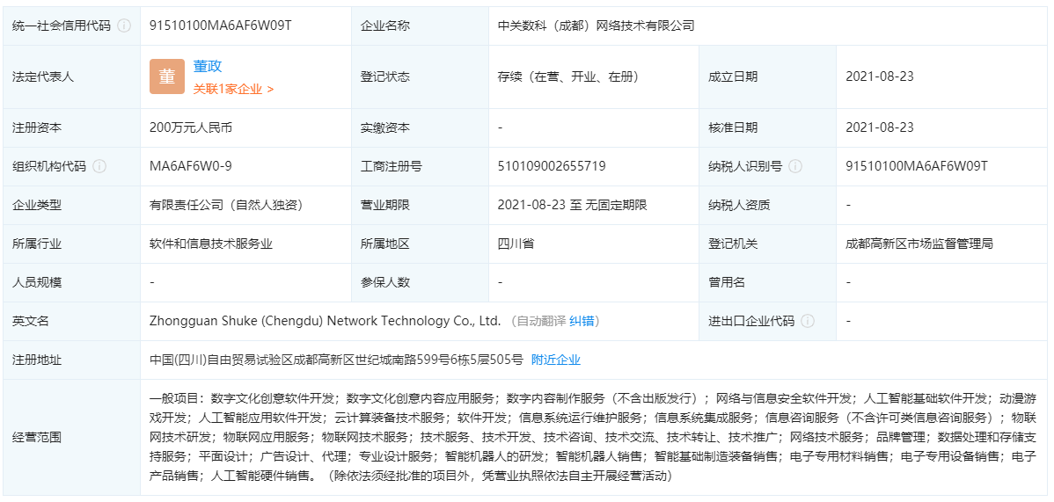Open legal representative 董政 link
The image size is (1054, 502).
(208, 66)
